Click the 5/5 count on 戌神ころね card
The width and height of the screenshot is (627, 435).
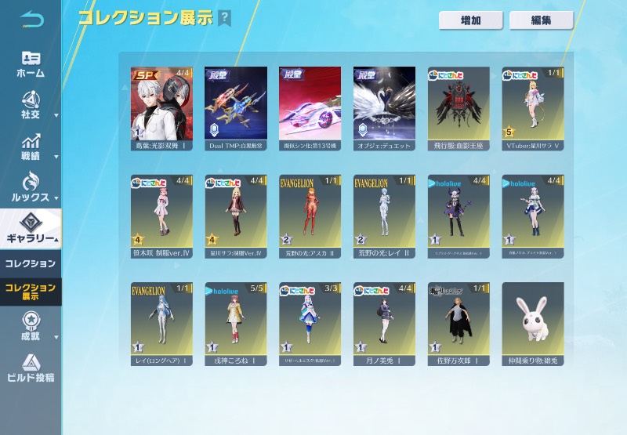click(x=257, y=288)
